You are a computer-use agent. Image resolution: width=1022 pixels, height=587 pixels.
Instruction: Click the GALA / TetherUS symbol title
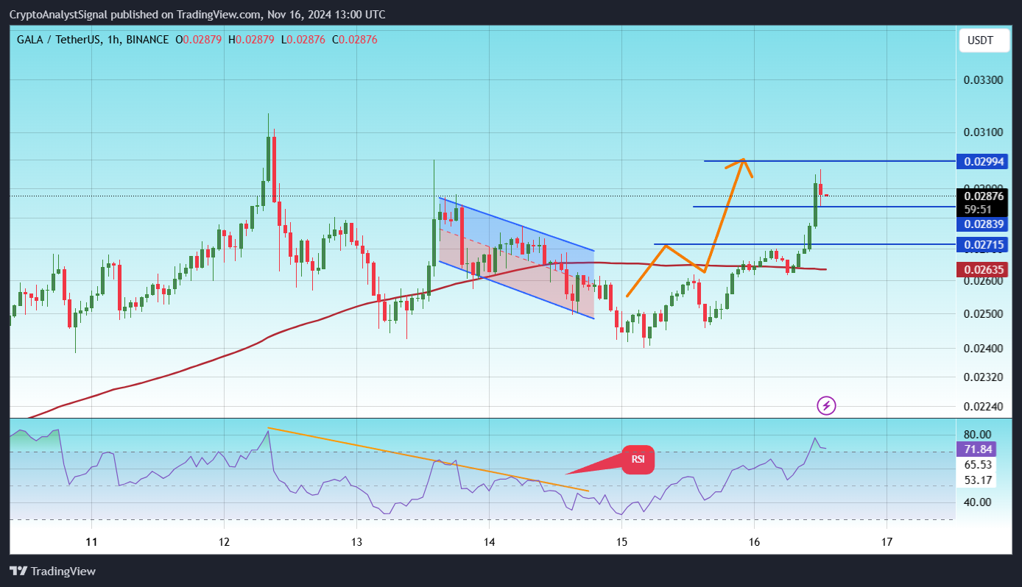tap(57, 40)
